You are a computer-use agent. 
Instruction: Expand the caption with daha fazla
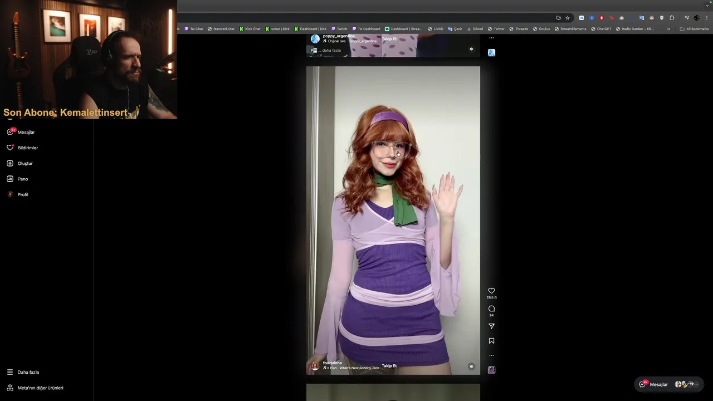pyautogui.click(x=331, y=51)
